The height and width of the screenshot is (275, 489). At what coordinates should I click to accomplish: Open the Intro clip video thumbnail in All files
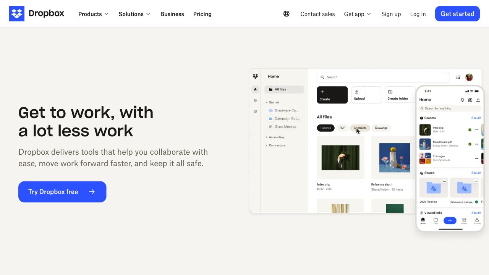340,158
